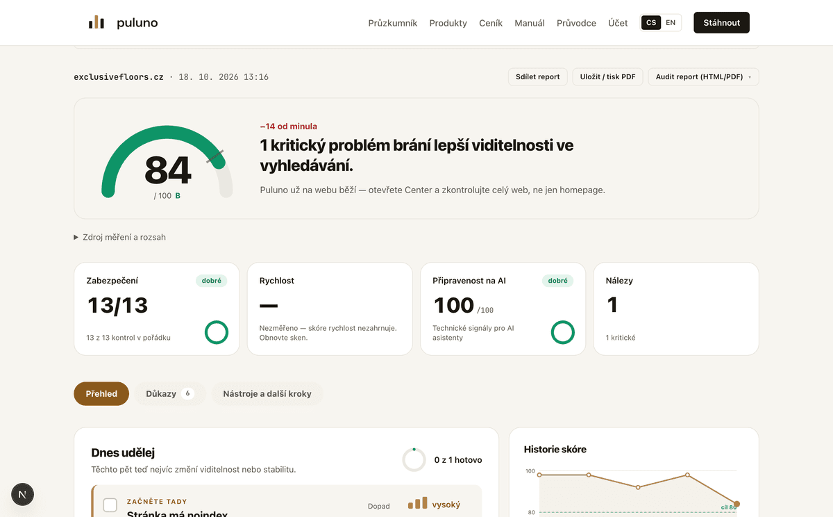
Task: Select the Nástroje a další kroky tab
Action: (267, 393)
